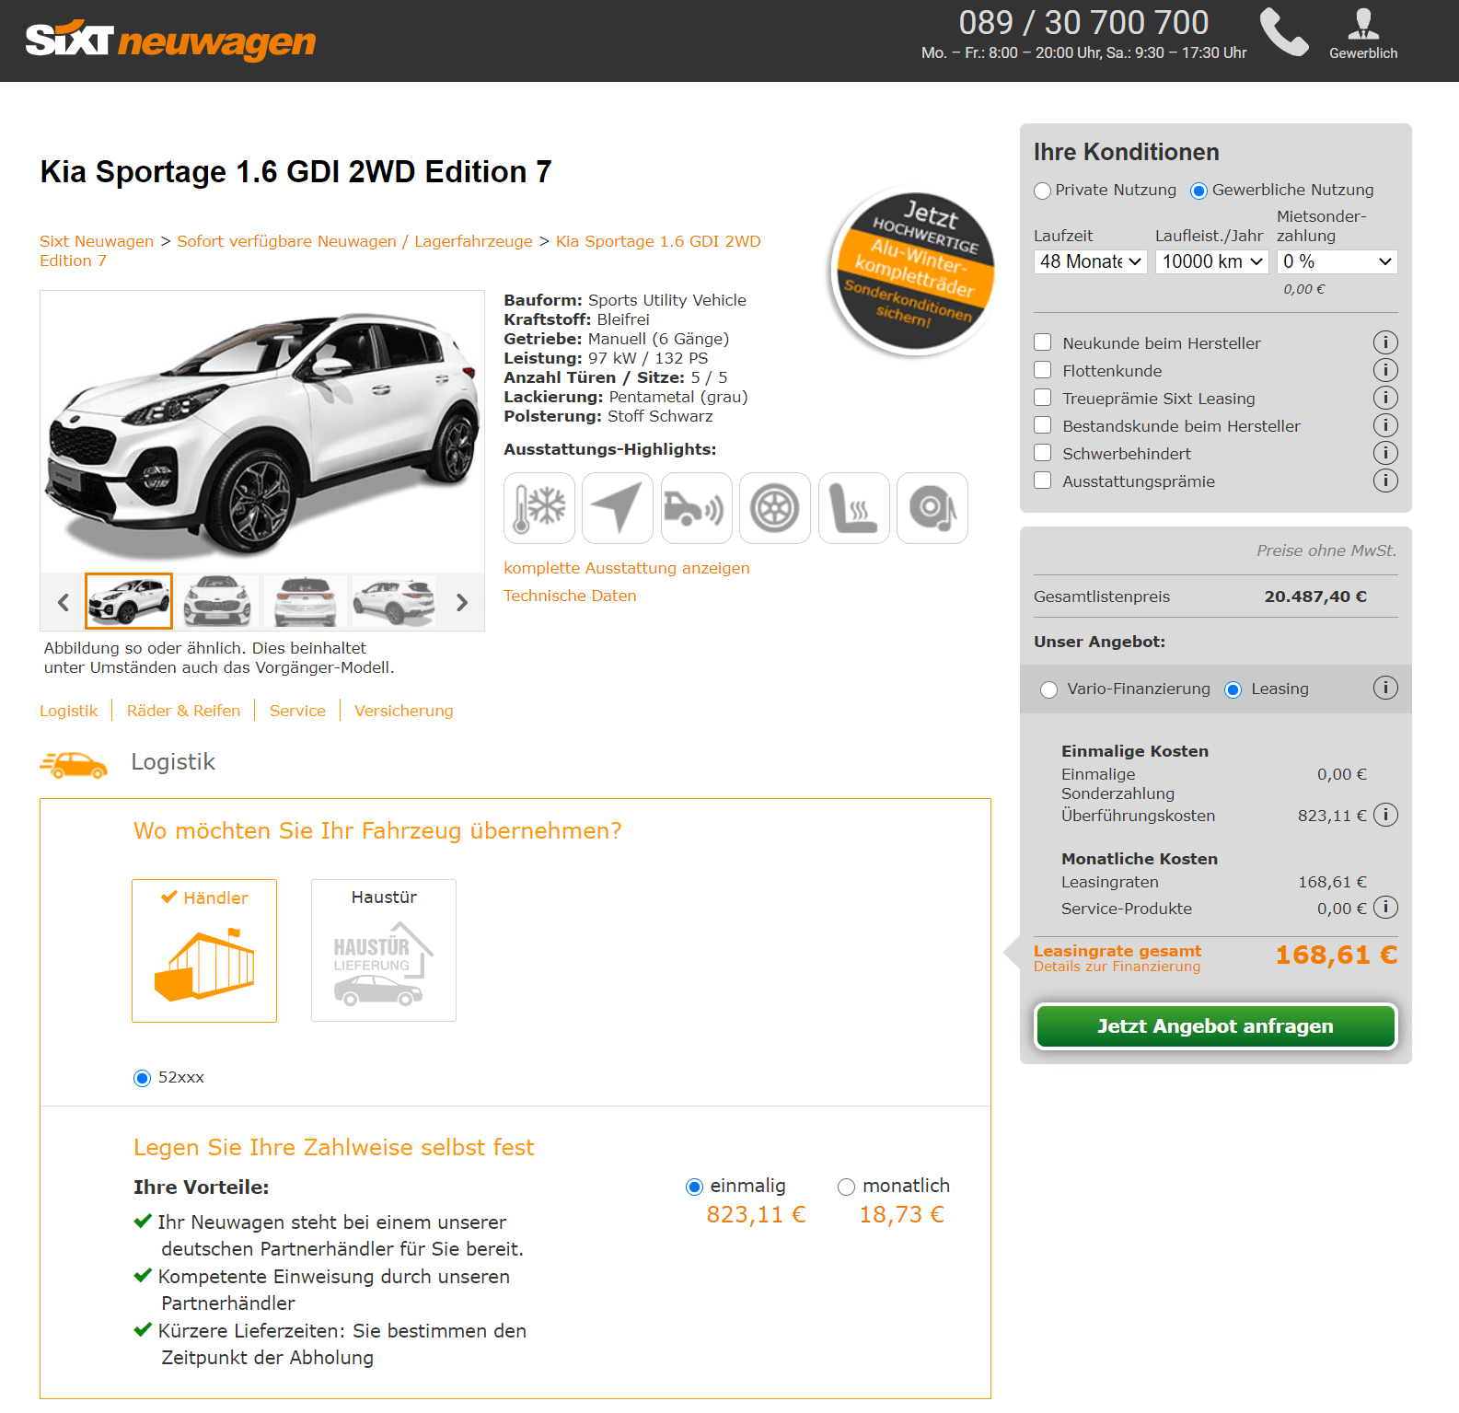This screenshot has width=1459, height=1413.
Task: Click the orange Logistik car icon
Action: coord(74,764)
